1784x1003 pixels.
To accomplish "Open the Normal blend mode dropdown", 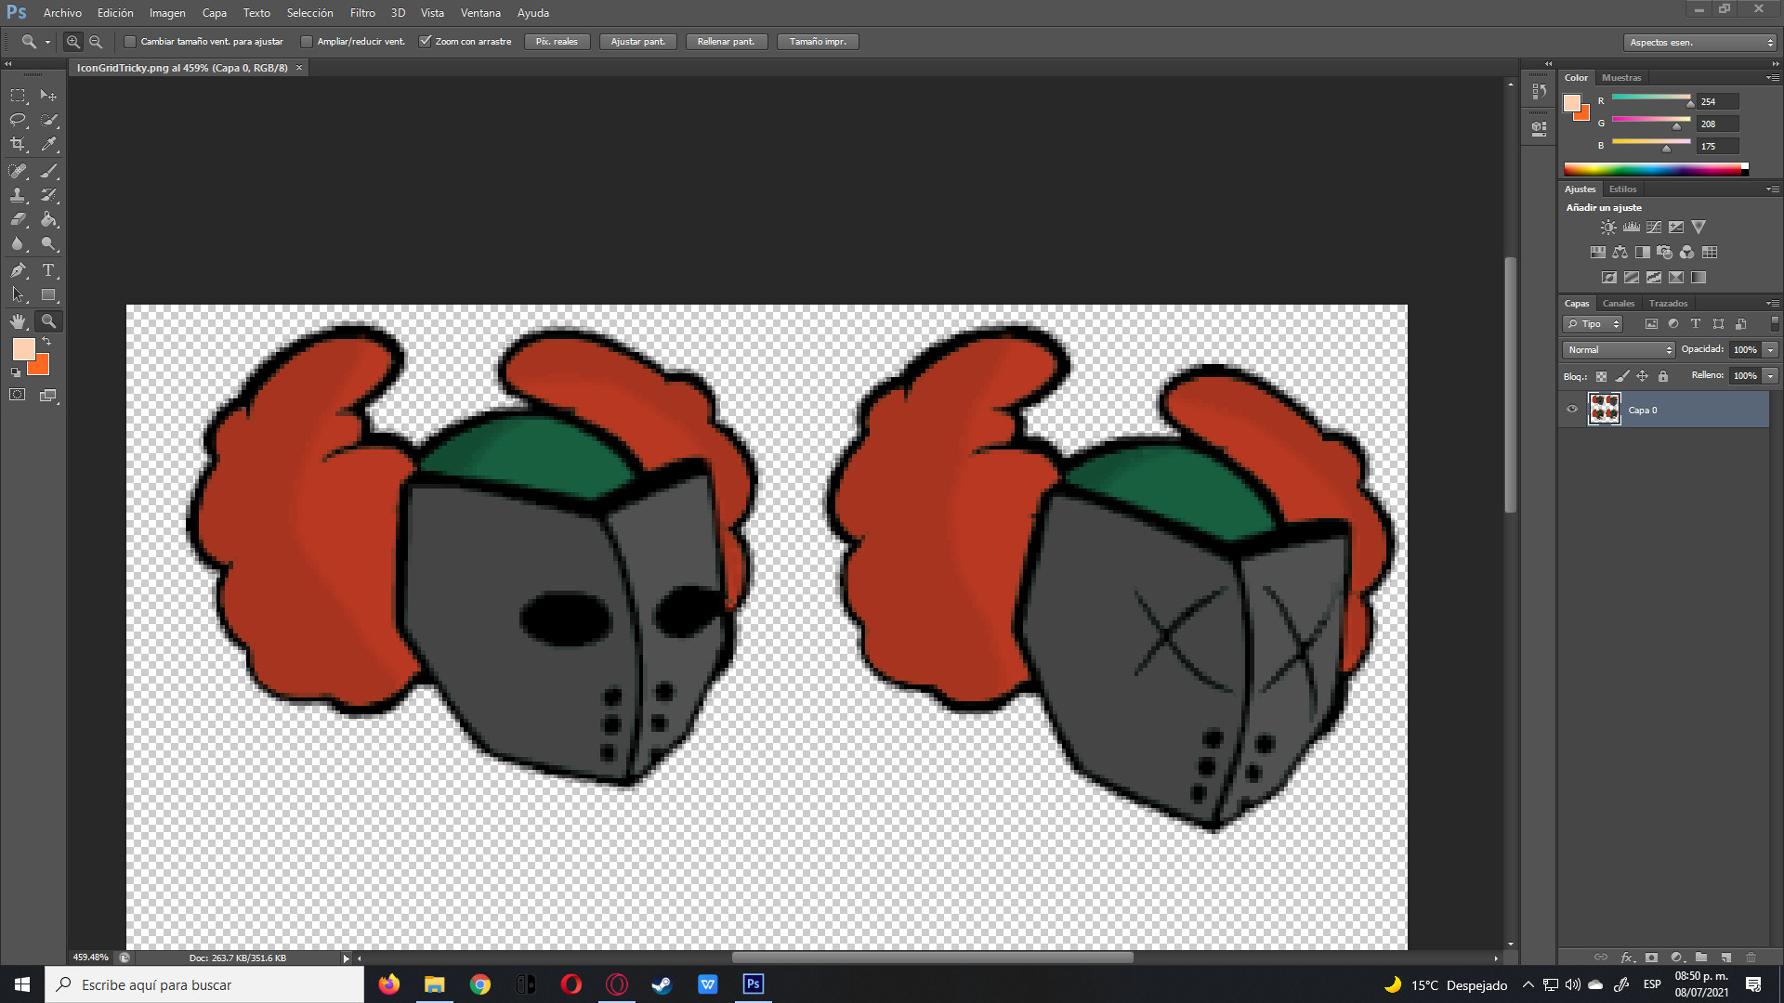I will pos(1617,349).
